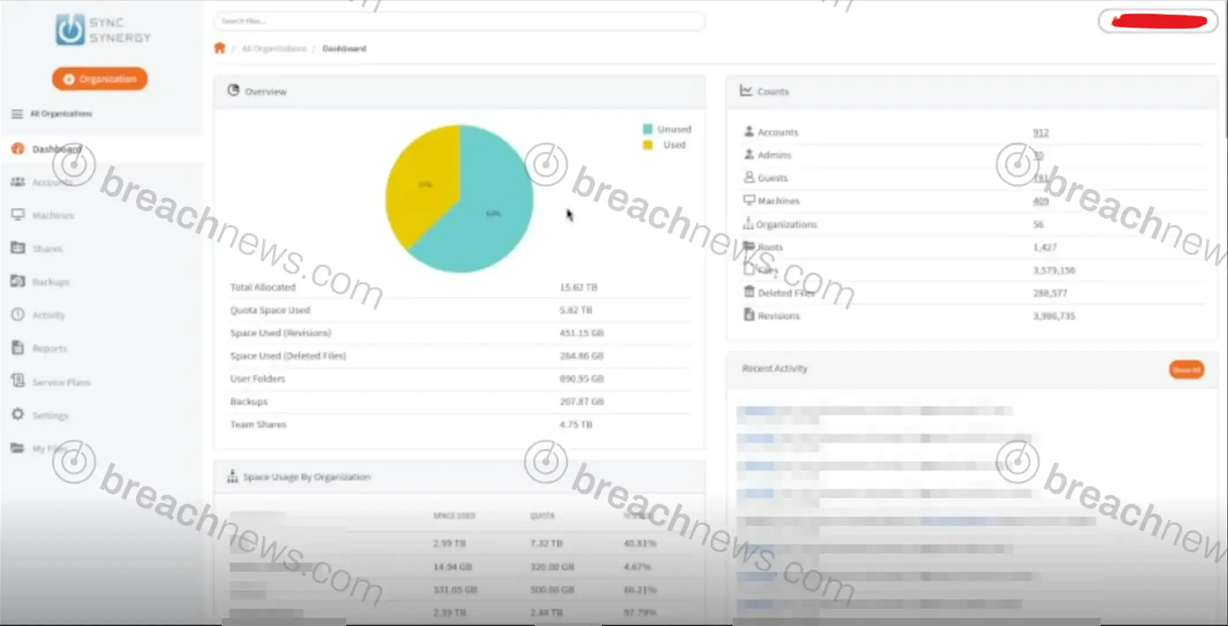Screen dimensions: 1228x626
Task: Click the orange Organization button
Action: coord(100,79)
